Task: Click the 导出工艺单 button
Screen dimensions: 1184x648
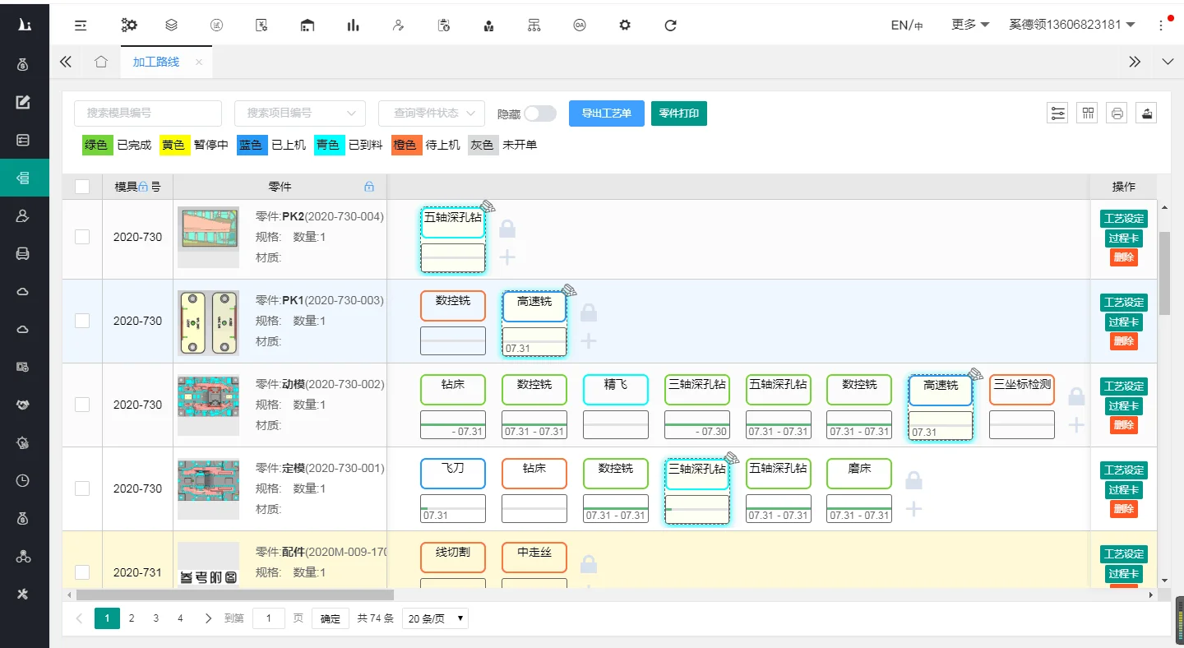Action: [x=606, y=113]
